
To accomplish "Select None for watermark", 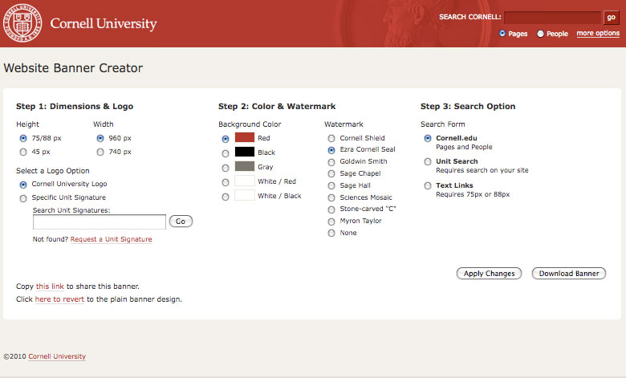I will coord(331,234).
